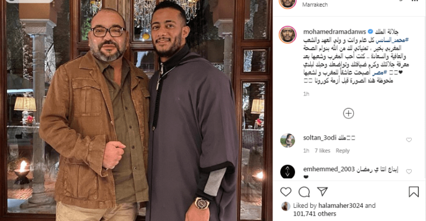Screen dimensions: 426x221
Task: Open emhemmed_2003's profile avatar
Action: pos(287,171)
